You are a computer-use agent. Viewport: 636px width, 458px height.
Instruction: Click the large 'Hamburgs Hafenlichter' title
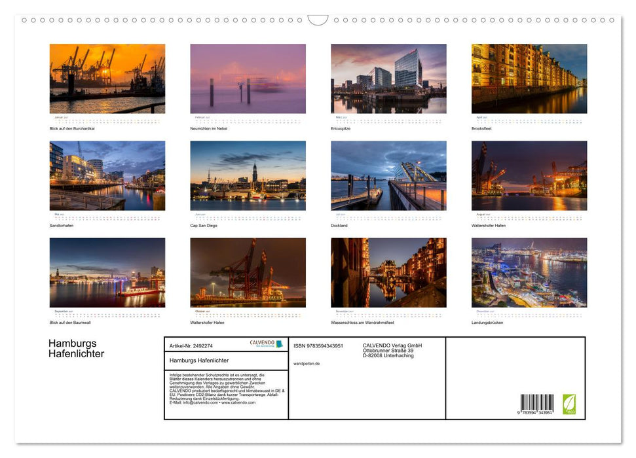(76, 349)
